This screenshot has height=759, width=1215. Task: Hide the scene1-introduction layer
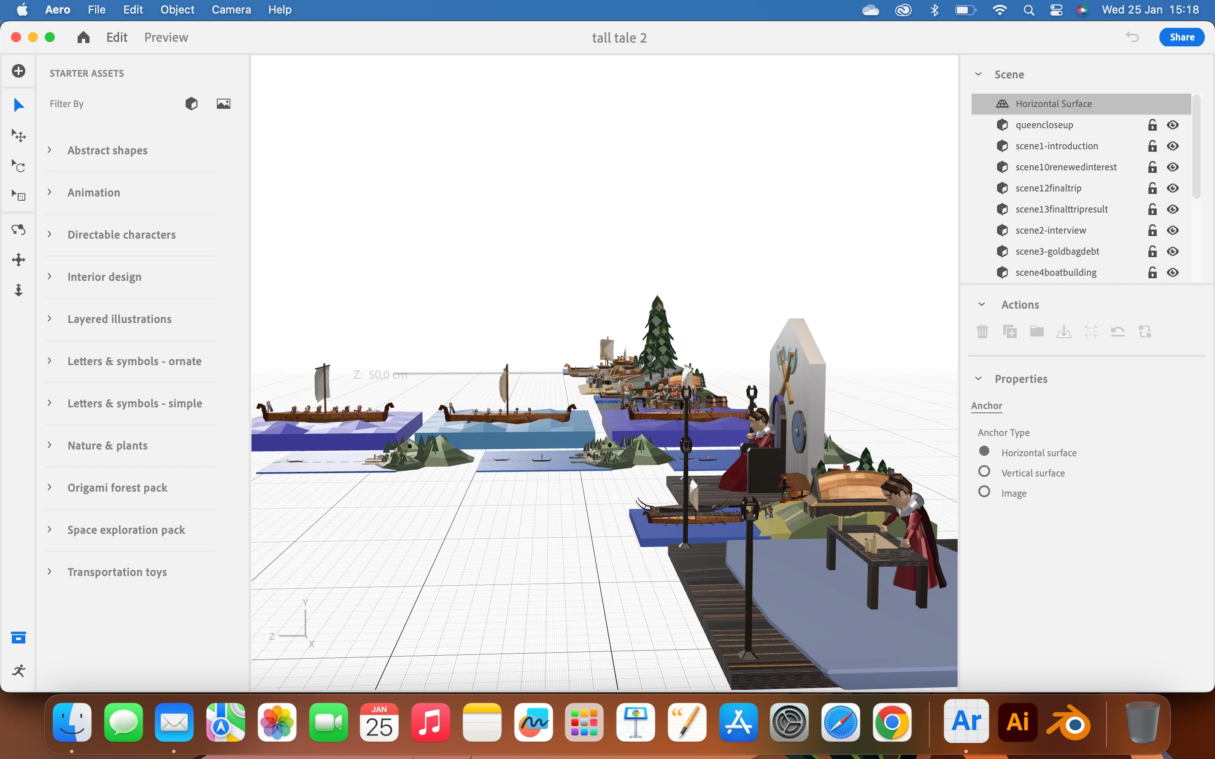[x=1173, y=146]
